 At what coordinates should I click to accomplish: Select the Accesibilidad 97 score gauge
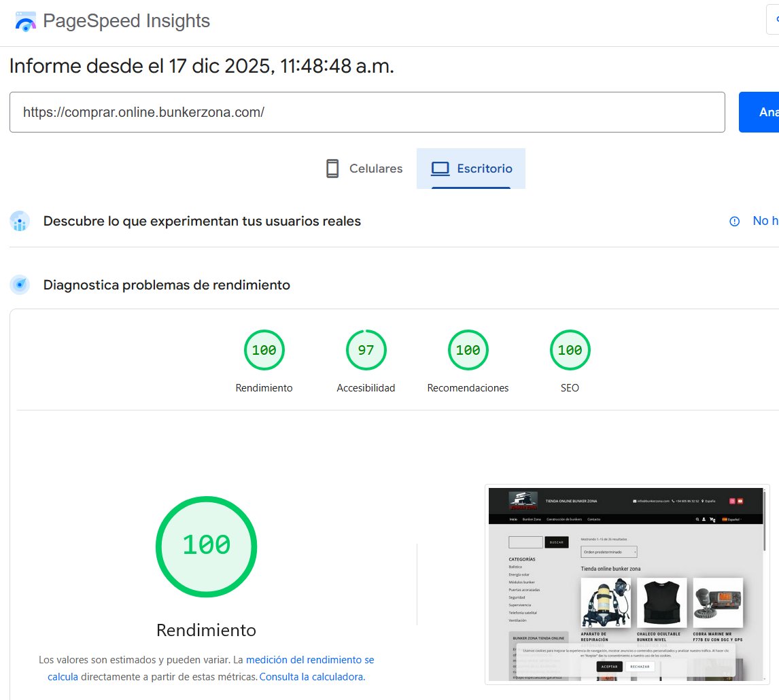pos(366,351)
